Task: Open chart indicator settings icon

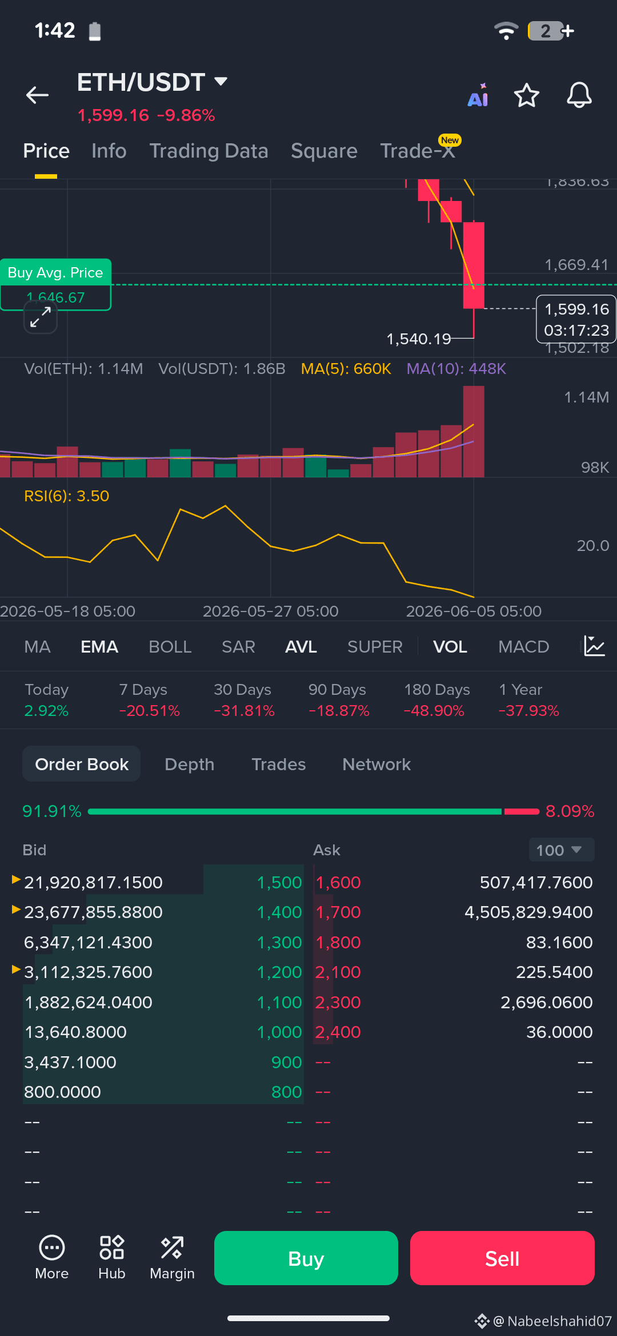Action: (594, 646)
